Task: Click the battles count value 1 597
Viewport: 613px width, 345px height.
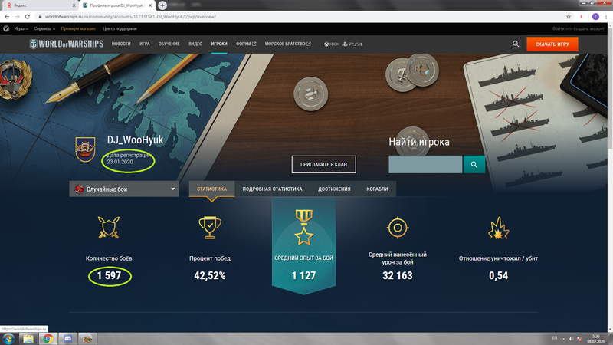Action: [x=109, y=276]
